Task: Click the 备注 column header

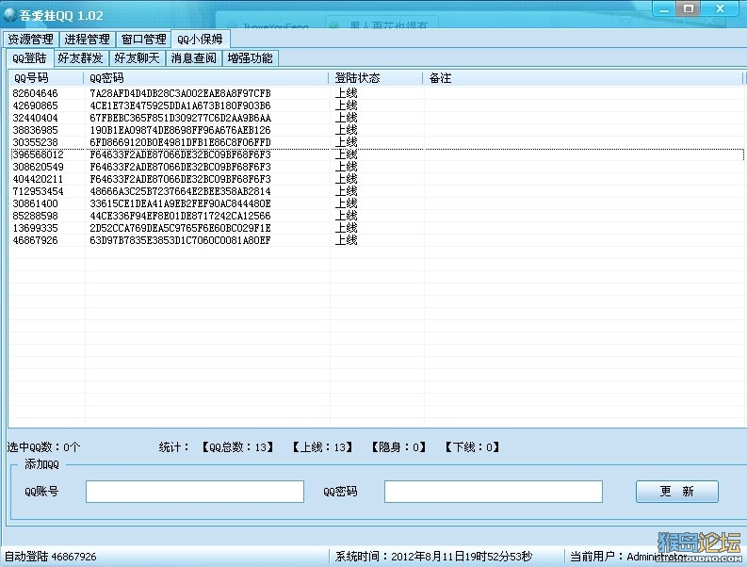Action: pos(583,78)
